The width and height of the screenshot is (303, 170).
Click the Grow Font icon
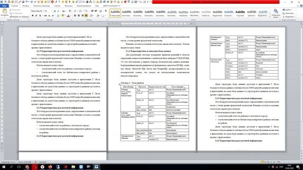click(x=55, y=11)
